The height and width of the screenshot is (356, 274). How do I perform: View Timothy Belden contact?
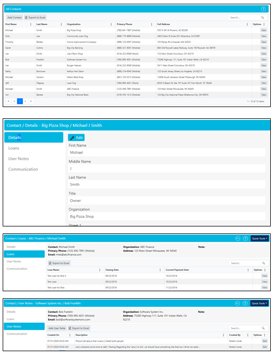point(263,42)
